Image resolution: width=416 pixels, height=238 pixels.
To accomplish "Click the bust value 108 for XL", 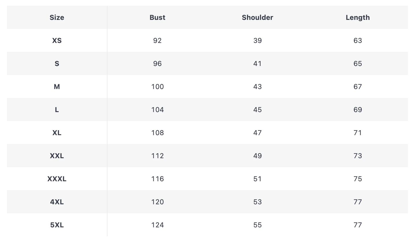I will tap(157, 133).
